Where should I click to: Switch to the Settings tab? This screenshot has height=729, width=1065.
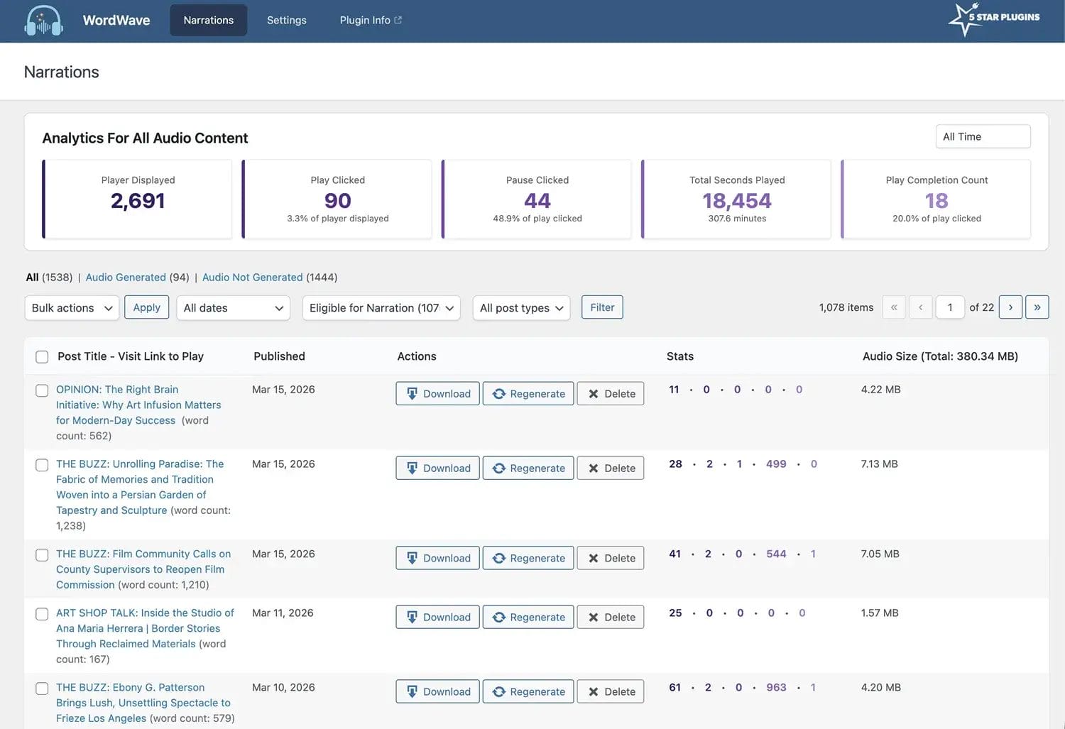(286, 20)
